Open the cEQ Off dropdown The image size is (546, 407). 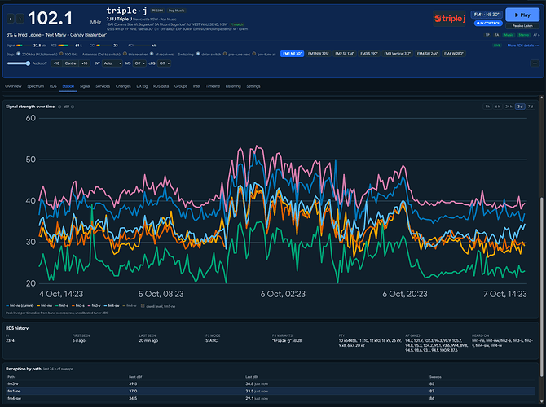(x=164, y=63)
